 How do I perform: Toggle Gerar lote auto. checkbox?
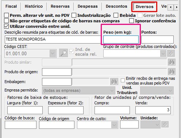[x=140, y=15]
